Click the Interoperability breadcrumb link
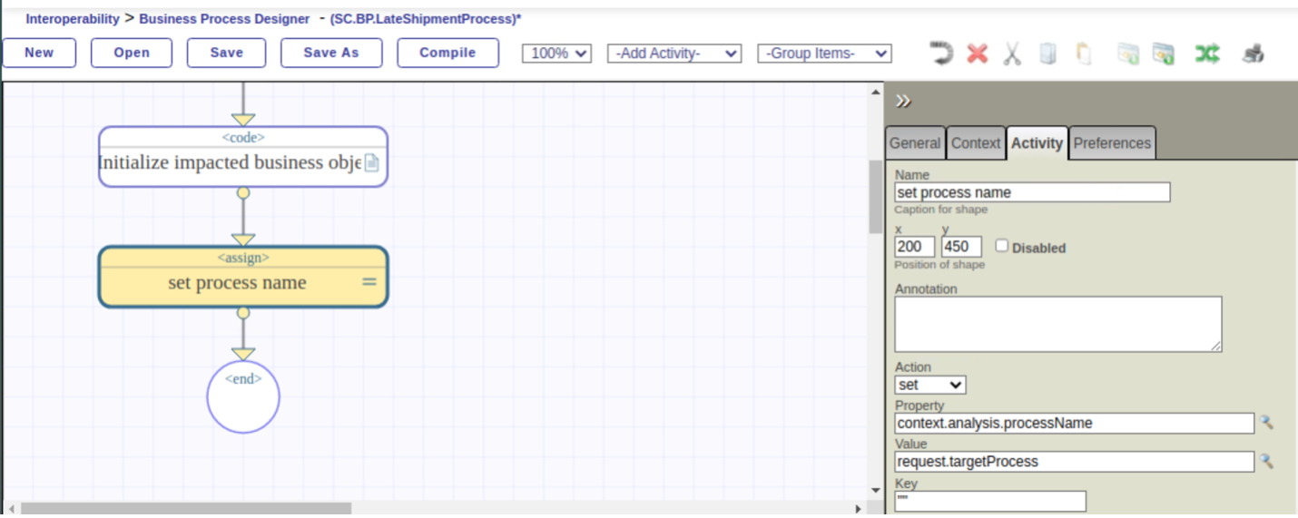Image resolution: width=1298 pixels, height=518 pixels. point(73,18)
